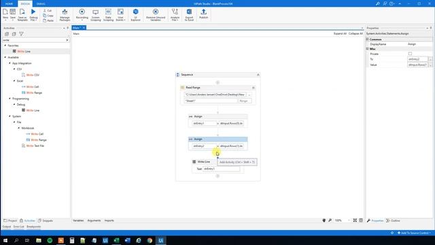The image size is (435, 245).
Task: Open Manage Packages
Action: pyautogui.click(x=65, y=15)
